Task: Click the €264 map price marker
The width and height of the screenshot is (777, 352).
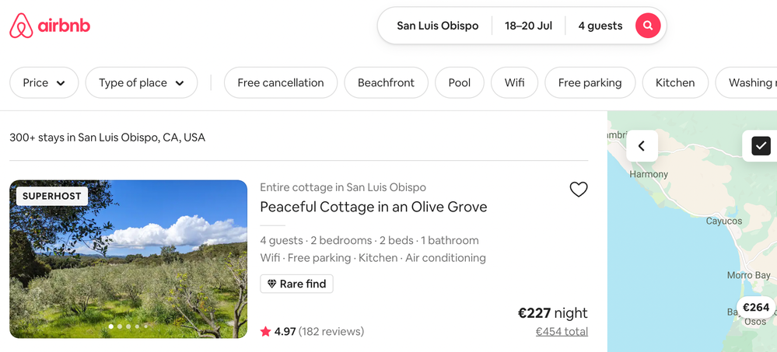Action: point(755,308)
